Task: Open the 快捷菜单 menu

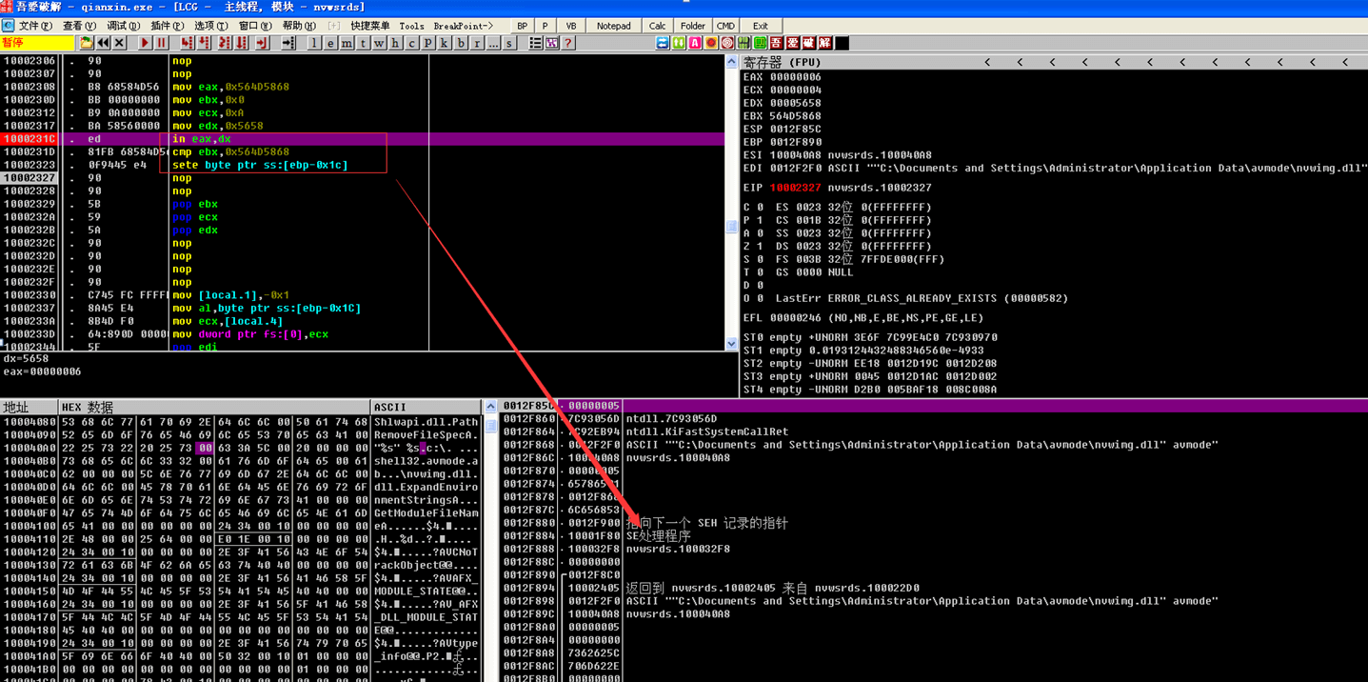Action: (x=369, y=26)
